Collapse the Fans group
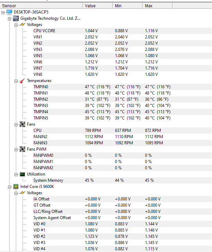This screenshot has width=212, height=252. pyautogui.click(x=16, y=125)
